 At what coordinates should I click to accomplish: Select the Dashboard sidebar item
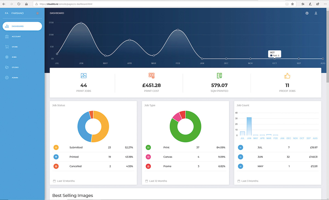pos(22,26)
